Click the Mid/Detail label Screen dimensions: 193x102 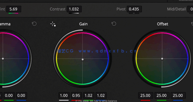point(177,9)
